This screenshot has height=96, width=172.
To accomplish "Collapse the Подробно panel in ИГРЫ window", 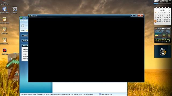I will pos(25,46).
